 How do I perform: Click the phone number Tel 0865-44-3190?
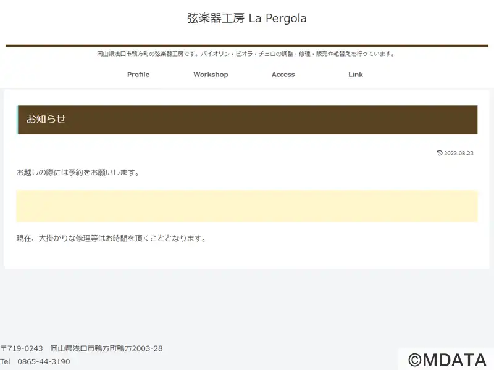point(35,361)
